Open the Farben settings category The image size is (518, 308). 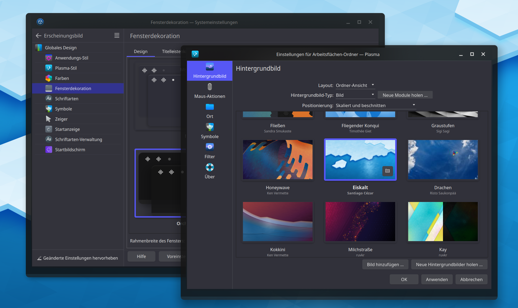tap(62, 78)
